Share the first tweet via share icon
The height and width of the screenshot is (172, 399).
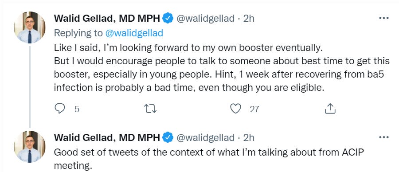[330, 109]
